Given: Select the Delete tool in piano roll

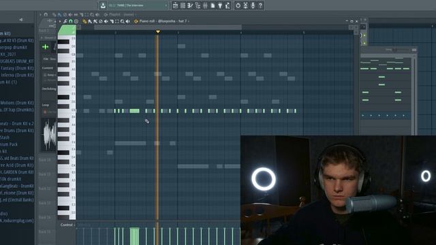Looking at the screenshot, I should (x=101, y=21).
